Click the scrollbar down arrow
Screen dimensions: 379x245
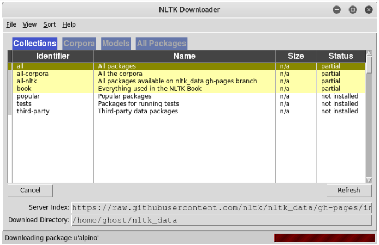tap(369, 180)
